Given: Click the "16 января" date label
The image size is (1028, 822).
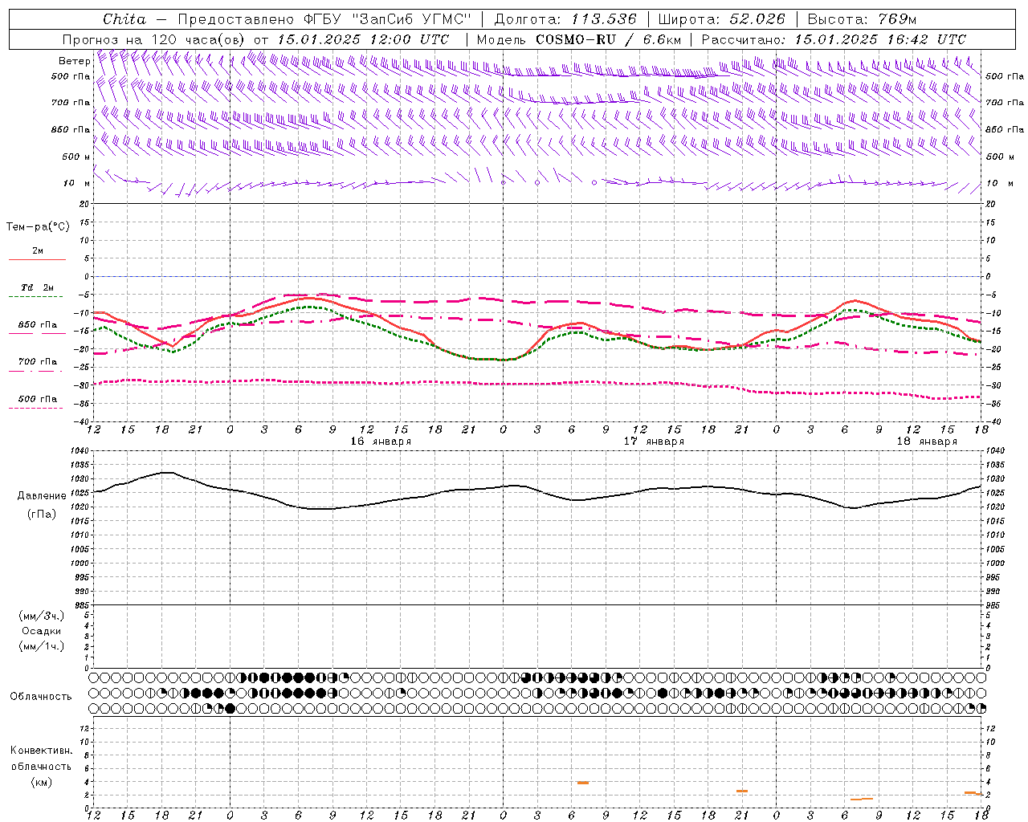Looking at the screenshot, I should (381, 442).
